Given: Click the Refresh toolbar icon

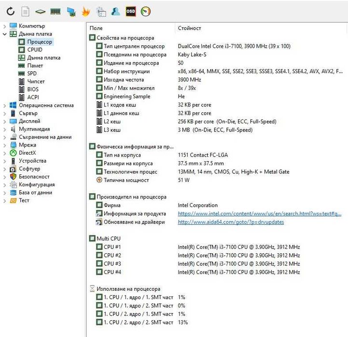Looking at the screenshot, I should click(x=11, y=11).
